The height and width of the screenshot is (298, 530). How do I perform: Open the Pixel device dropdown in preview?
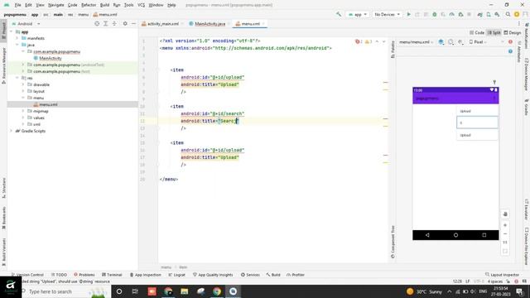coord(478,42)
